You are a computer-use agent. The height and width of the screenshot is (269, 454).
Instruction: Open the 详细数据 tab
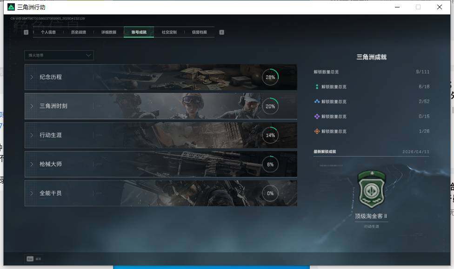[108, 32]
